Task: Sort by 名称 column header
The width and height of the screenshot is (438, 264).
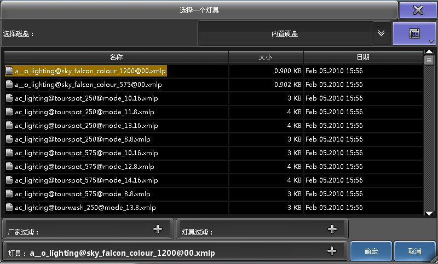Action: point(116,57)
